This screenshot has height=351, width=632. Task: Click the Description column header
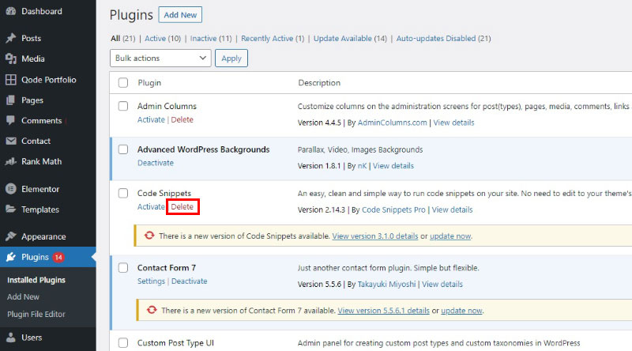tap(319, 83)
